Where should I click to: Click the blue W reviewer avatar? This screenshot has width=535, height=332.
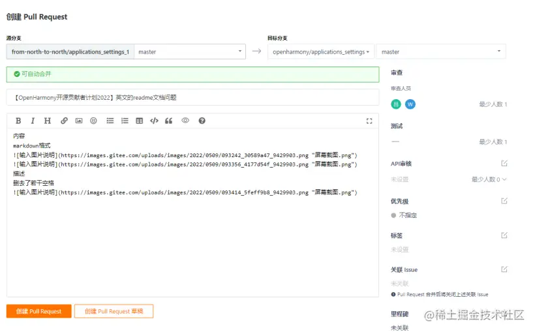[x=410, y=104]
